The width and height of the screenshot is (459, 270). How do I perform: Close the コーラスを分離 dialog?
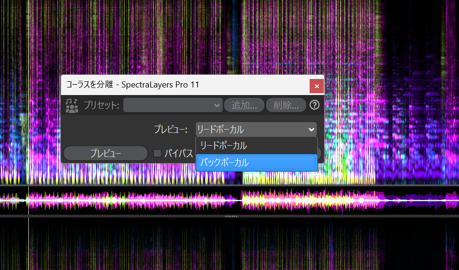click(317, 86)
